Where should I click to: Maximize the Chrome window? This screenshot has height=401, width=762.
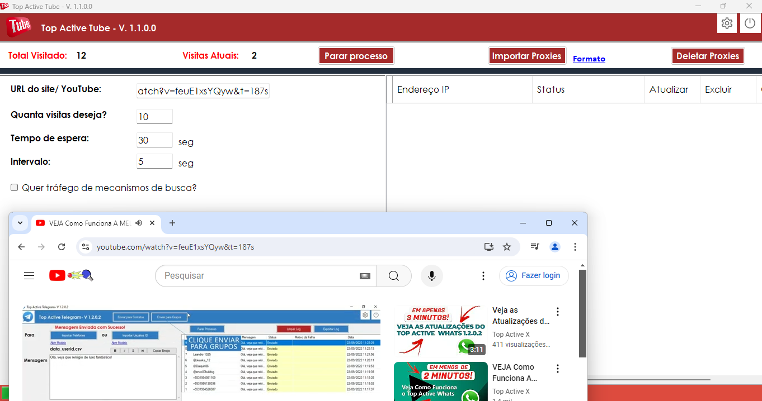549,223
